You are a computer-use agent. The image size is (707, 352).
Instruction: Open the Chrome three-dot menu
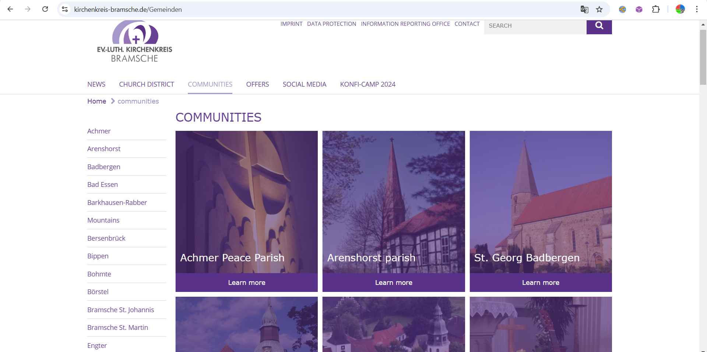tap(697, 10)
